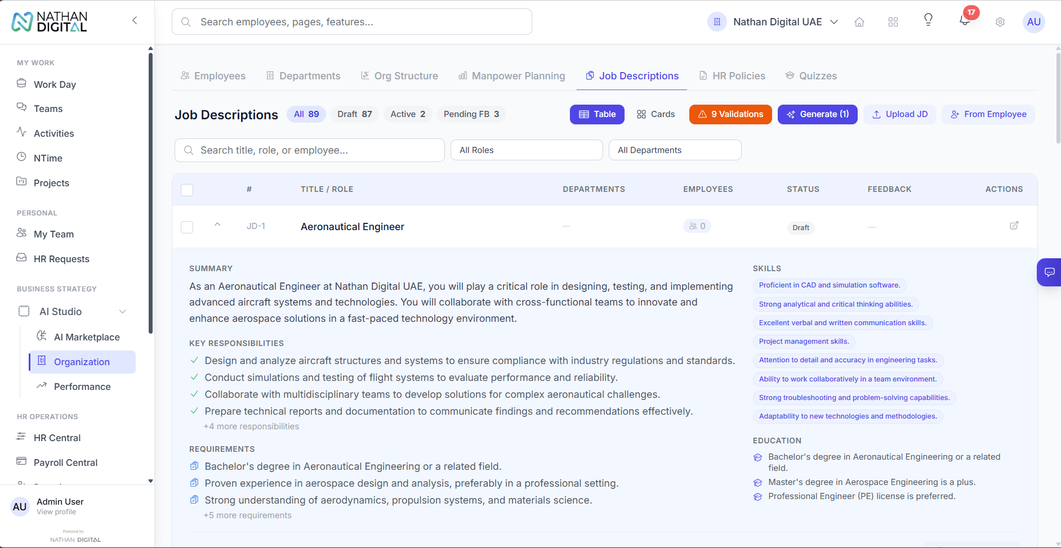Open the All Roles dropdown
Image resolution: width=1061 pixels, height=548 pixels.
[x=527, y=150]
